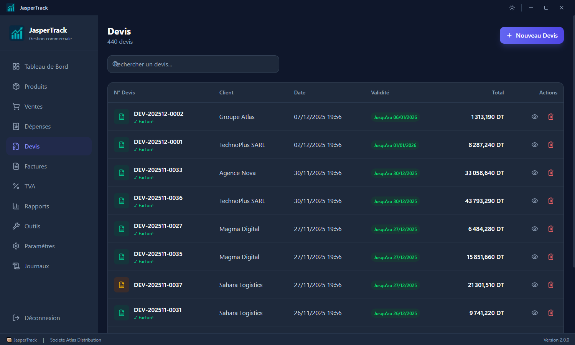Focus the Rechercher un devis search field
Screen dimensions: 575x345
pyautogui.click(x=193, y=64)
